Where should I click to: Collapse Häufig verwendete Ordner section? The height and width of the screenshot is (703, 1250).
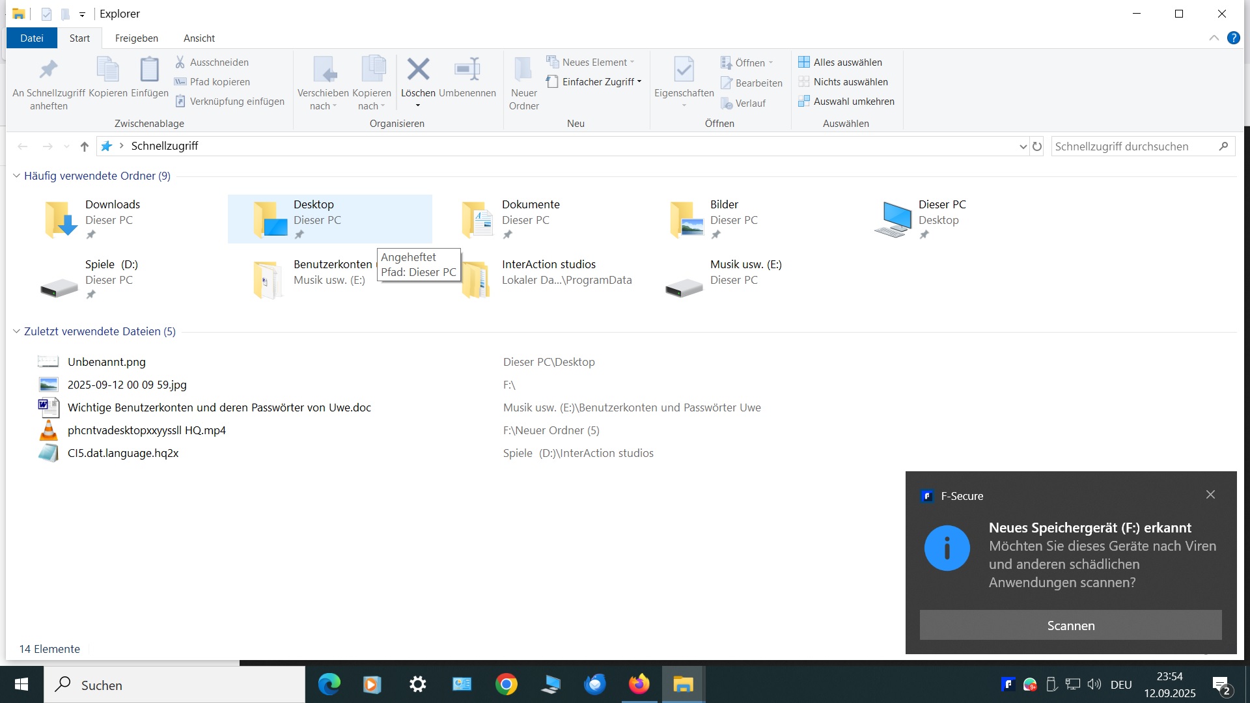[16, 176]
